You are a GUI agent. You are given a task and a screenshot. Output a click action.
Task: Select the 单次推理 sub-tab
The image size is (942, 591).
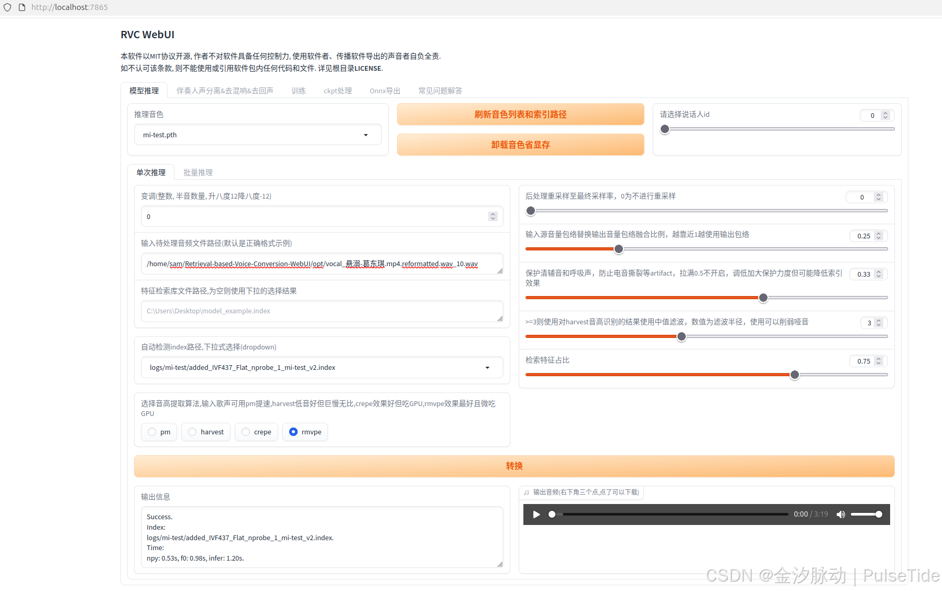[x=151, y=172]
